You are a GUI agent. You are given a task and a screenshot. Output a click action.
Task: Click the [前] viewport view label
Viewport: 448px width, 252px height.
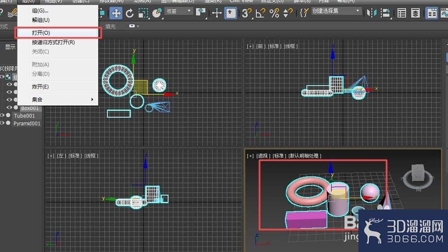pos(260,46)
